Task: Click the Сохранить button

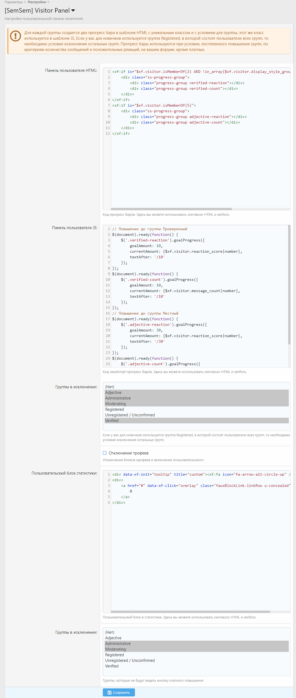Action: pos(119,692)
